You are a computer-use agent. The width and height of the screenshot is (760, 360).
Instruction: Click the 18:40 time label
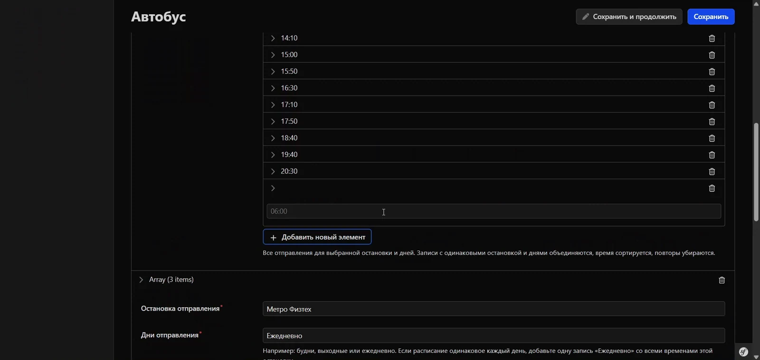[289, 138]
